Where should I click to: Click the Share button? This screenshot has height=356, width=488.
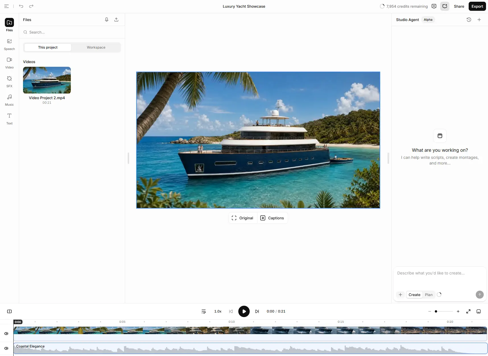(x=459, y=6)
